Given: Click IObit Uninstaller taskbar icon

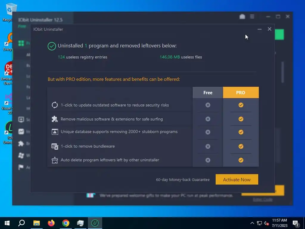Looking at the screenshot, I should click(95, 223).
